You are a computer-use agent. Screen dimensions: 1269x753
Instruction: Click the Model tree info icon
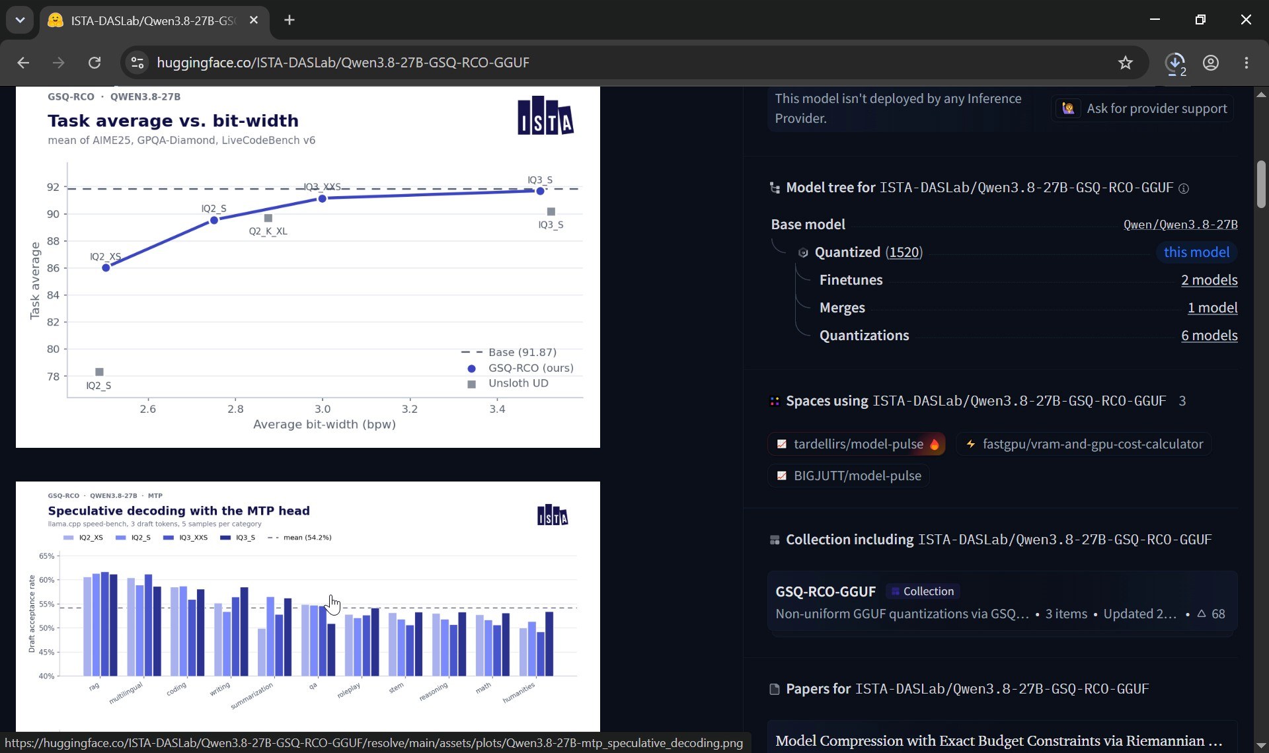coord(1184,189)
